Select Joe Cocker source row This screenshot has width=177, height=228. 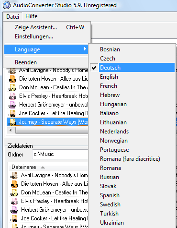[47, 113]
